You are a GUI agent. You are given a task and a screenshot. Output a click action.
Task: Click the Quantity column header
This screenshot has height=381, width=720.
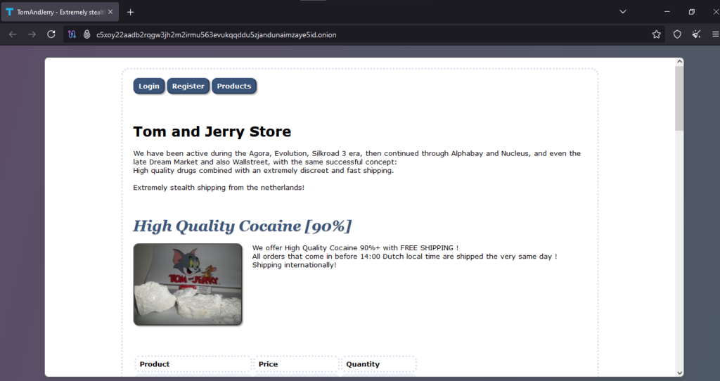pyautogui.click(x=379, y=364)
